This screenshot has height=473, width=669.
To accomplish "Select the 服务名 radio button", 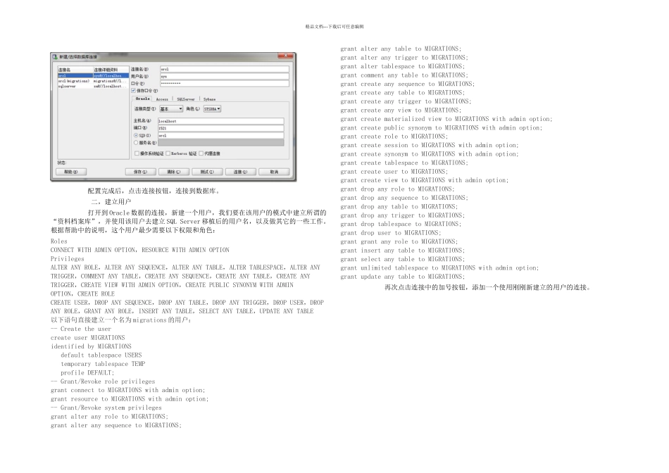I will (x=136, y=142).
